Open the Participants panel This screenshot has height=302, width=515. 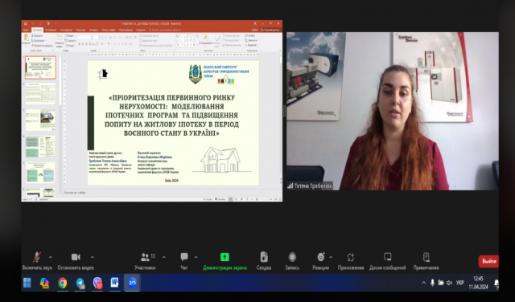(x=145, y=257)
